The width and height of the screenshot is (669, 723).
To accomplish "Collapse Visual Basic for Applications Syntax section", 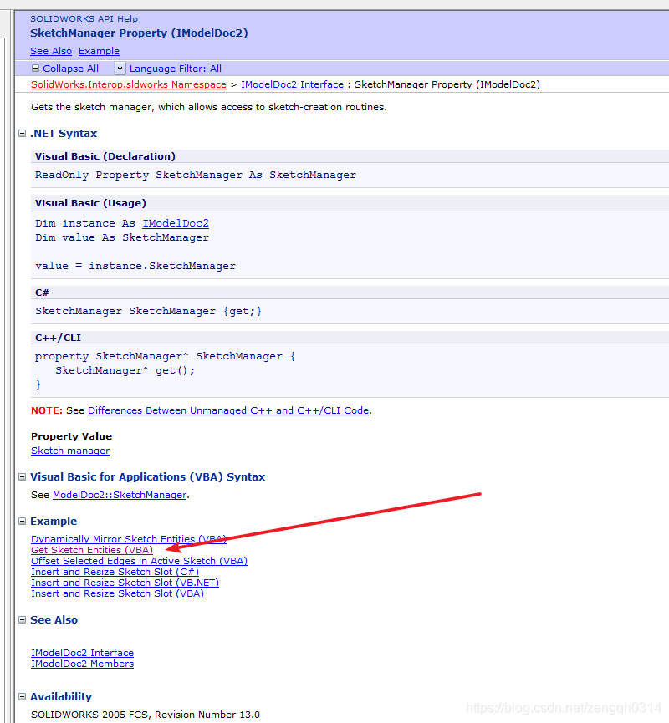I will (x=22, y=476).
